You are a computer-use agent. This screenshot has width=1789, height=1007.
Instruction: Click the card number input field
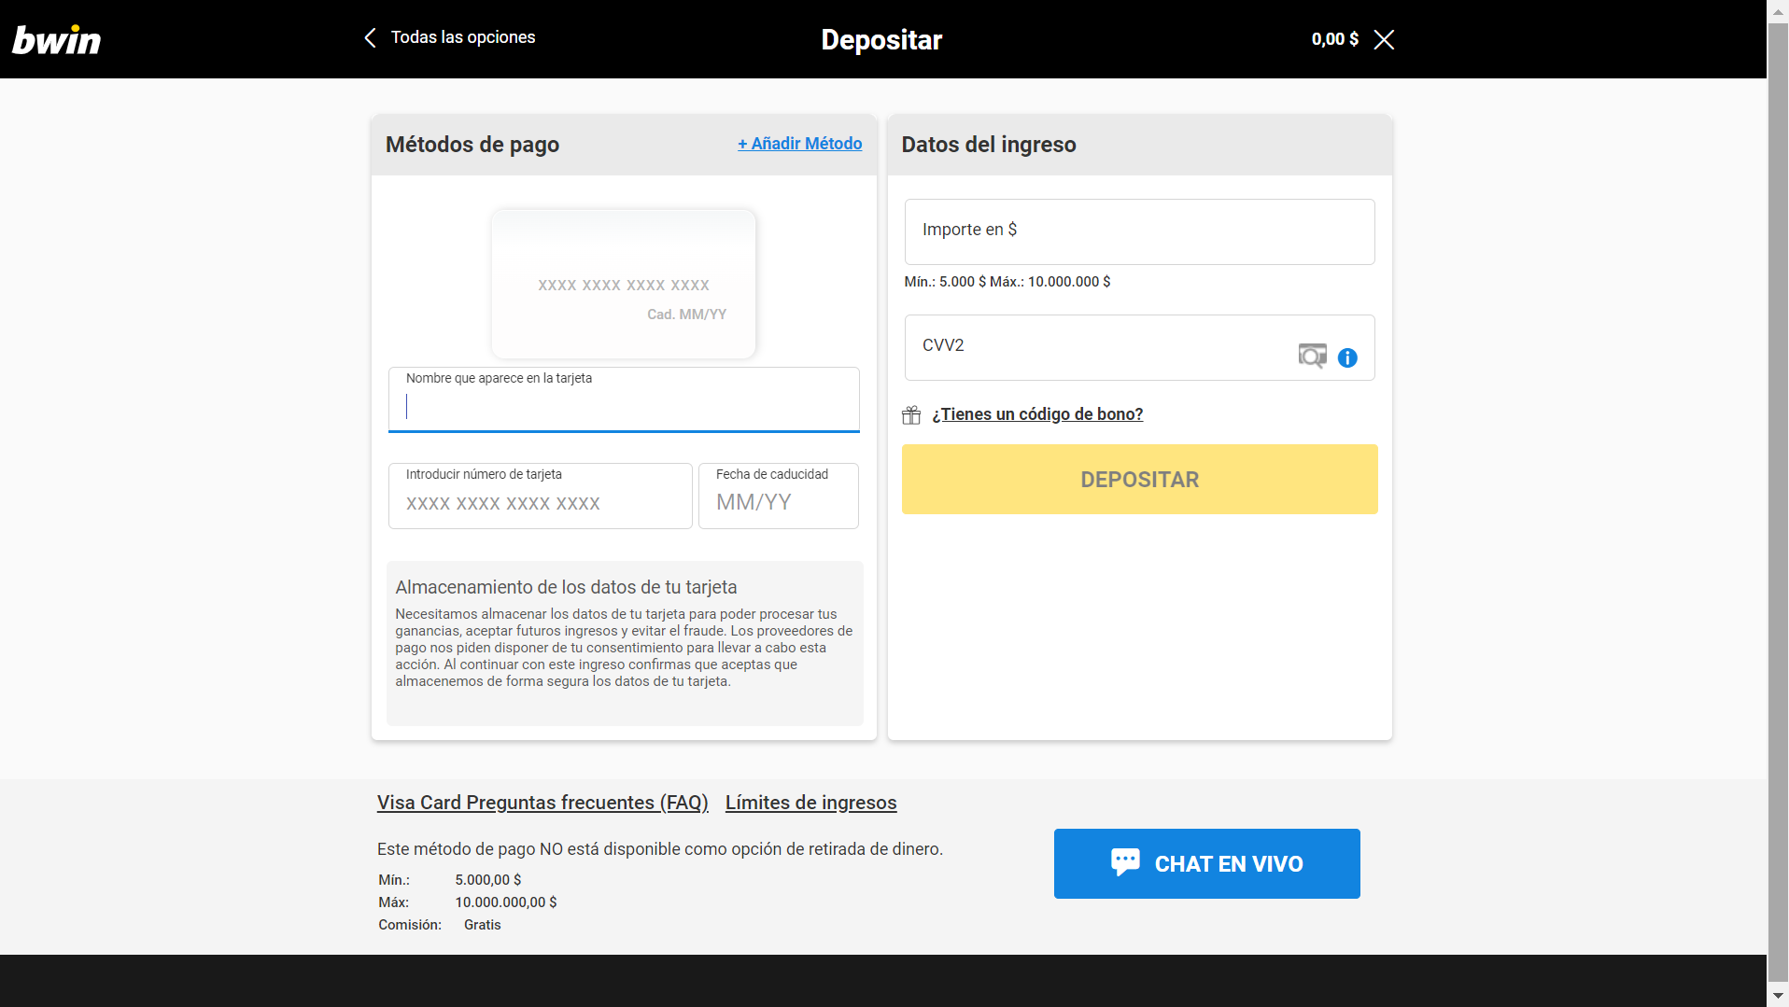[540, 496]
